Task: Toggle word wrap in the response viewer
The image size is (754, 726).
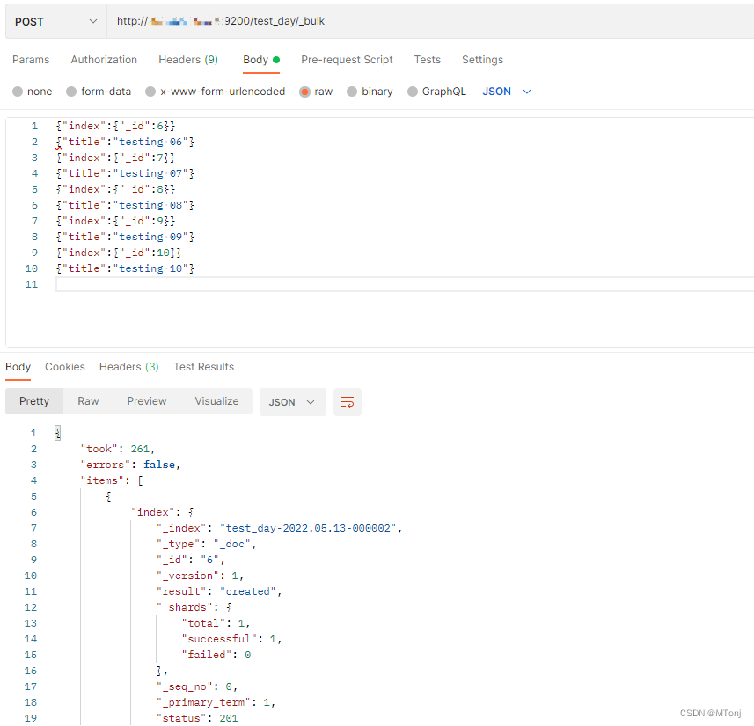Action: click(x=347, y=401)
